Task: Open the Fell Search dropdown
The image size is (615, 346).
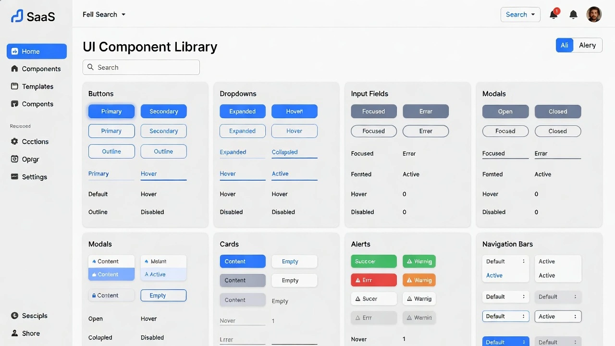Action: [104, 14]
